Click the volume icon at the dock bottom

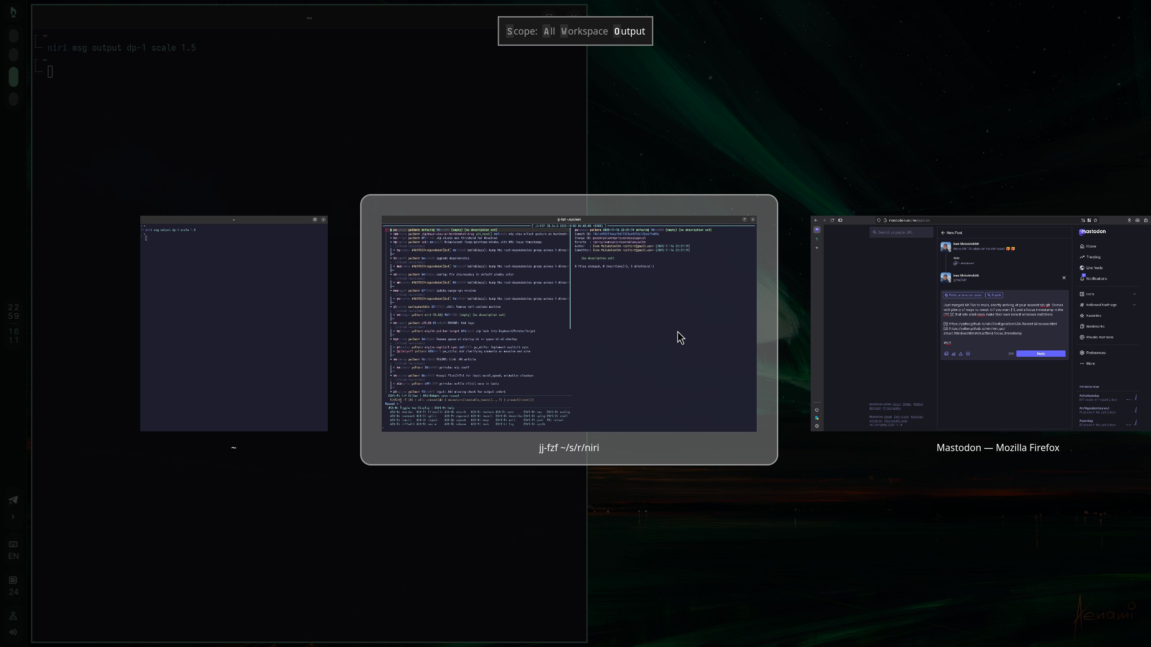tap(13, 632)
